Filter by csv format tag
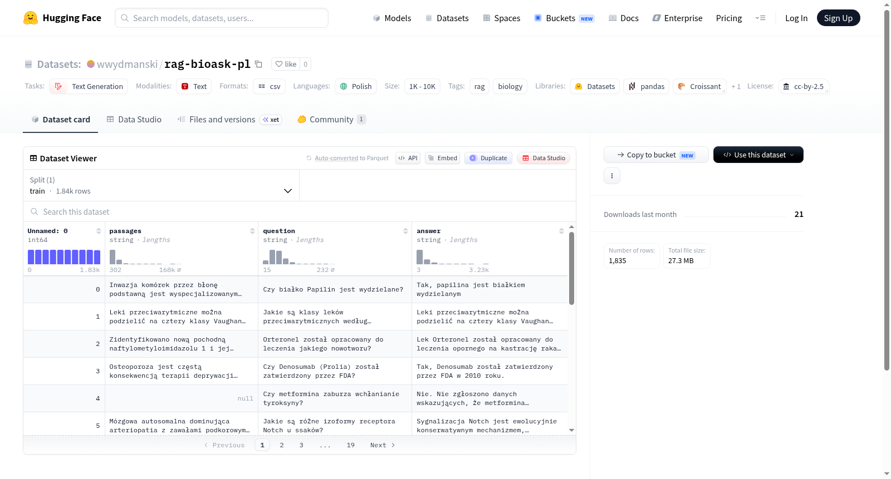 [x=269, y=86]
